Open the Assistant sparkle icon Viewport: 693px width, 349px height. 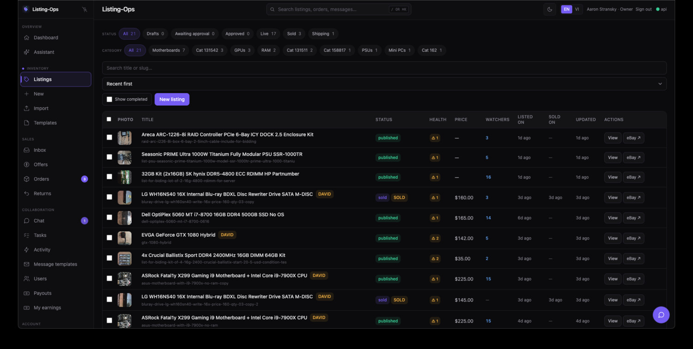27,52
